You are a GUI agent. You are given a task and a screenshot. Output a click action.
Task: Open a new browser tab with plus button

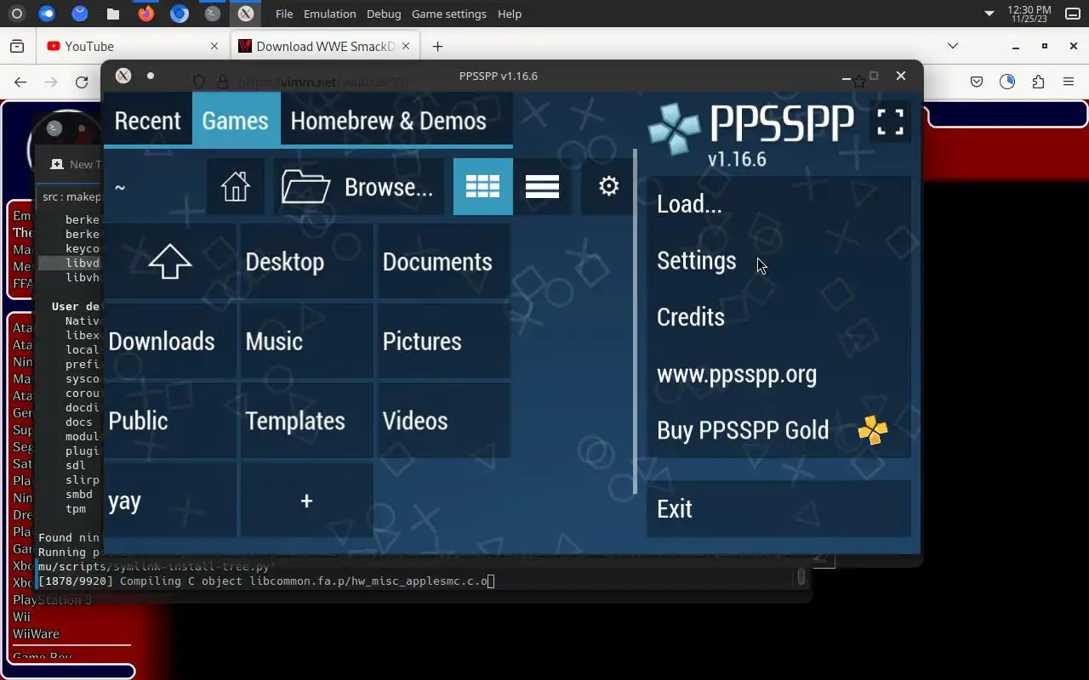click(x=437, y=46)
